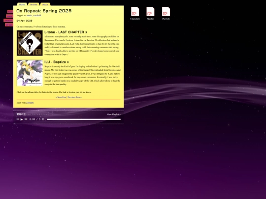Image resolution: width=266 pixels, height=199 pixels.
Task: Click the music tag under post title
Action: pos(29,15)
